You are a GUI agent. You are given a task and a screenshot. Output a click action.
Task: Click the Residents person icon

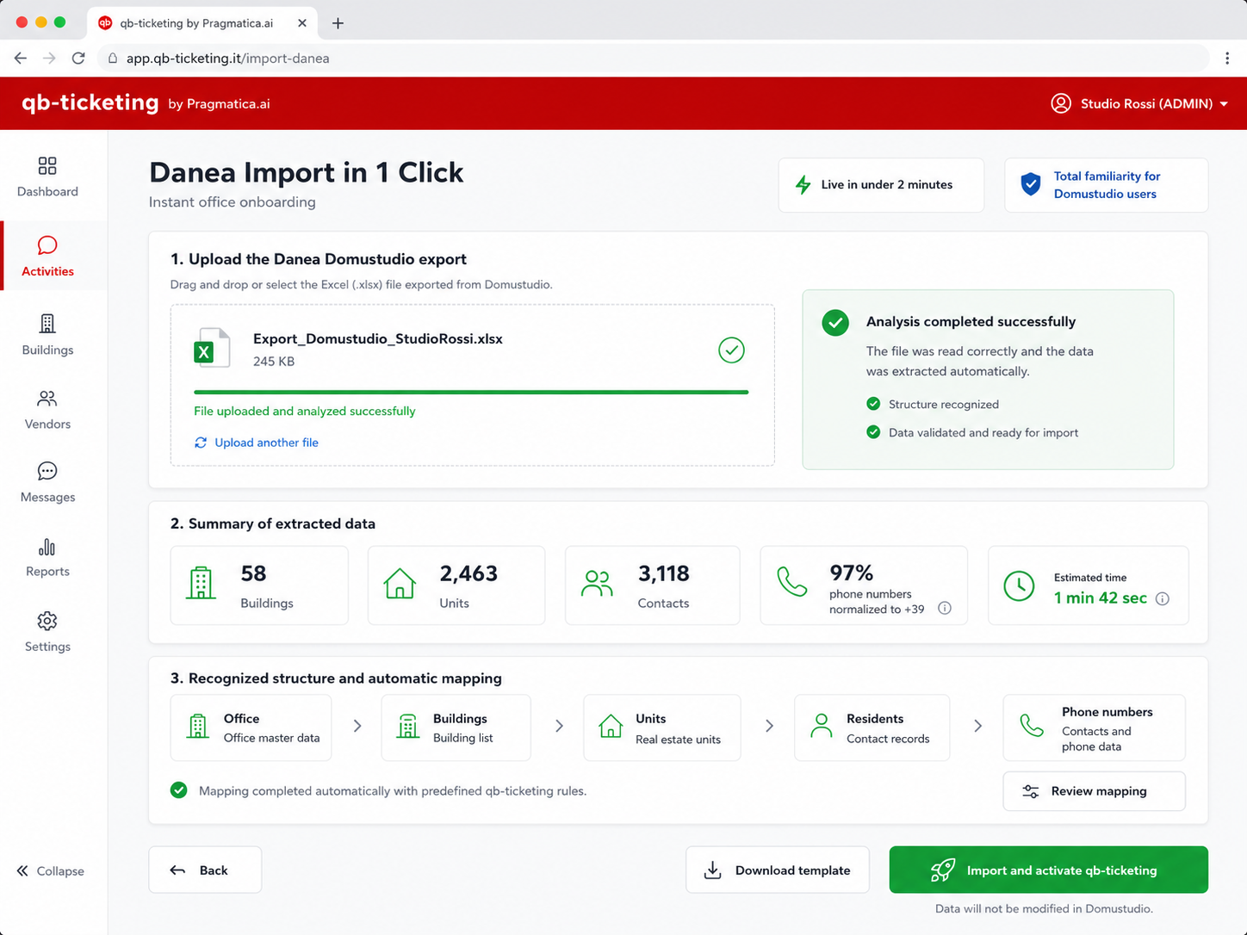tap(822, 726)
